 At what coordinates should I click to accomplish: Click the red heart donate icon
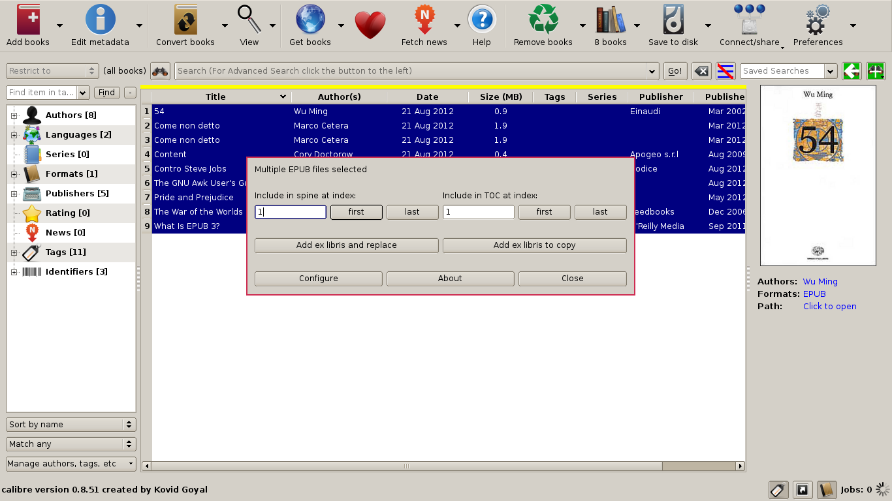tap(370, 25)
